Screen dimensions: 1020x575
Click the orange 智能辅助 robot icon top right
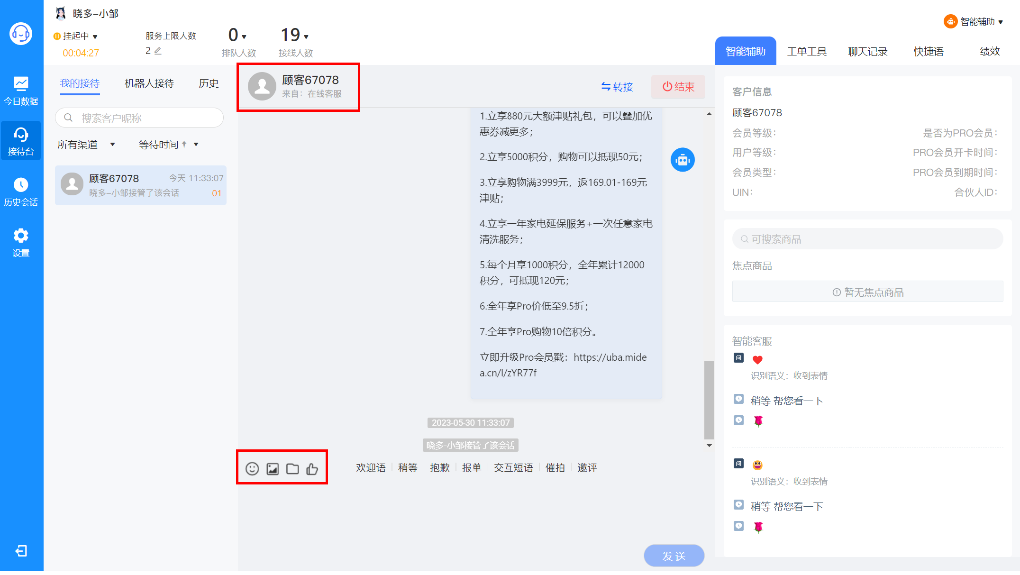[950, 22]
